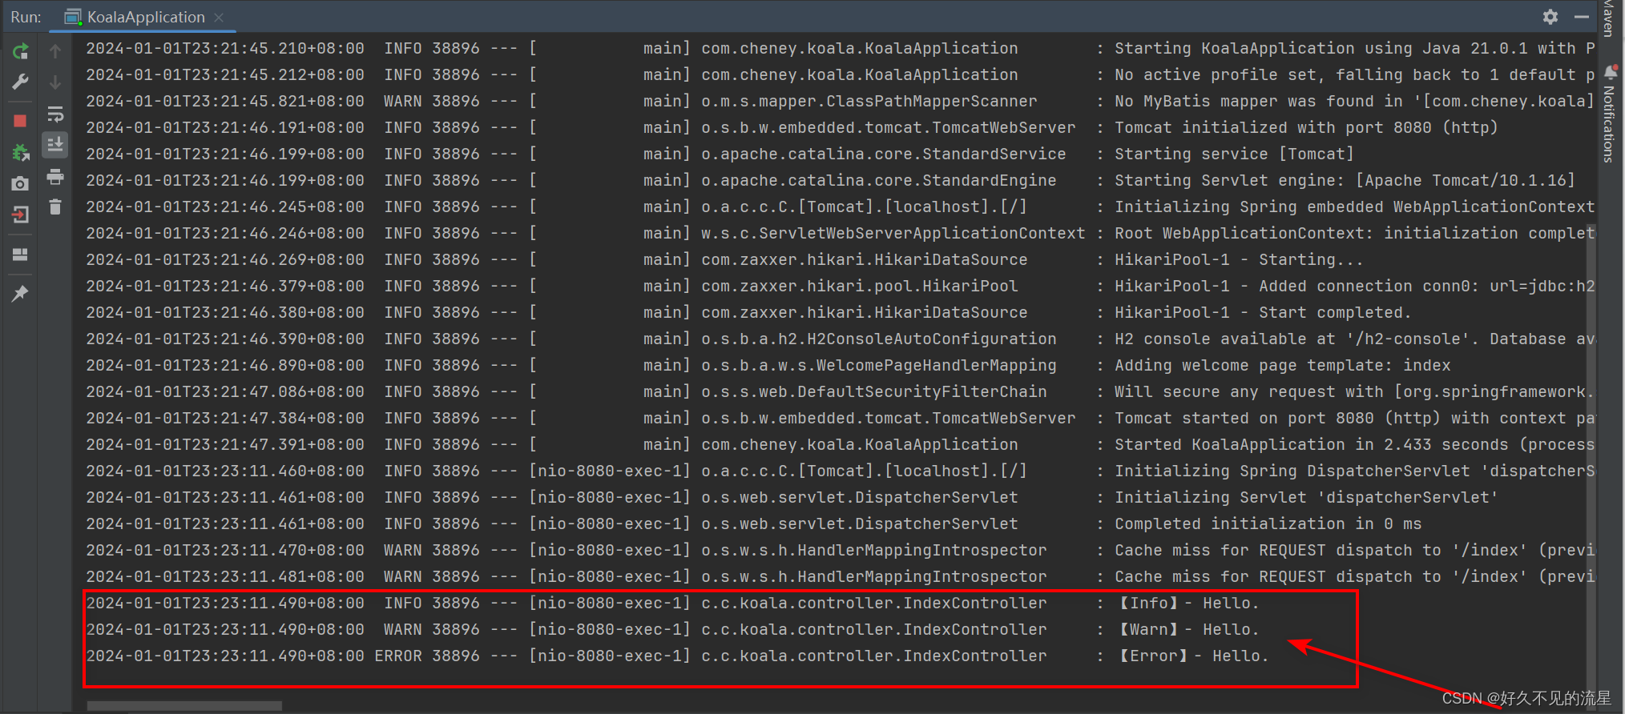Click 'o.s.b.a.h2.H2ConsoleAutoConfiguration' logger name
The height and width of the screenshot is (714, 1625).
pos(879,339)
